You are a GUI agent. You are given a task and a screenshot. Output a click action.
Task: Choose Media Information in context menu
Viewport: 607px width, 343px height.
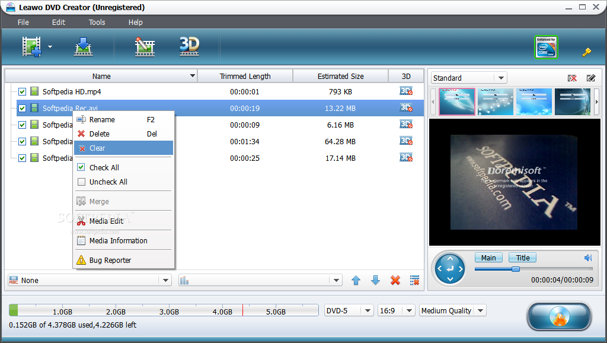(x=123, y=241)
